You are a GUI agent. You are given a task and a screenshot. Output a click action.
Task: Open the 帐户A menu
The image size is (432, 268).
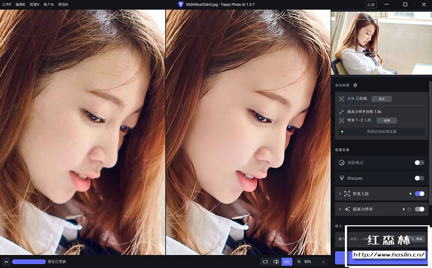(48, 5)
